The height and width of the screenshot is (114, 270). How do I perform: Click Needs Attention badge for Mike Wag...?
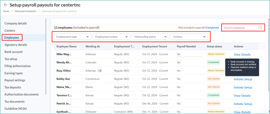[216, 54]
